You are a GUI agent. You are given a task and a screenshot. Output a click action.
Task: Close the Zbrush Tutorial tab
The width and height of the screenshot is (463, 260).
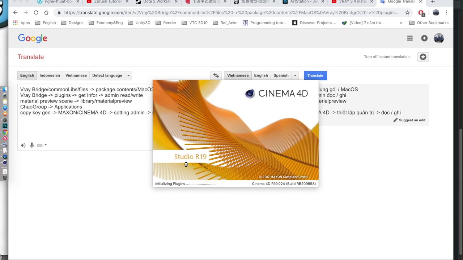click(x=127, y=2)
